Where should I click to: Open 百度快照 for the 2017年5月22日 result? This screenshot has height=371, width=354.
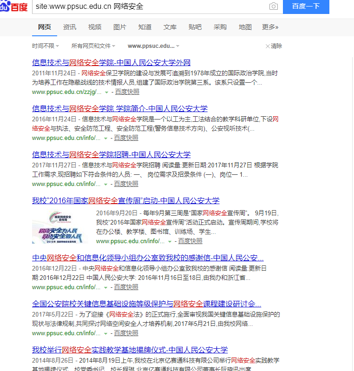click(x=126, y=333)
